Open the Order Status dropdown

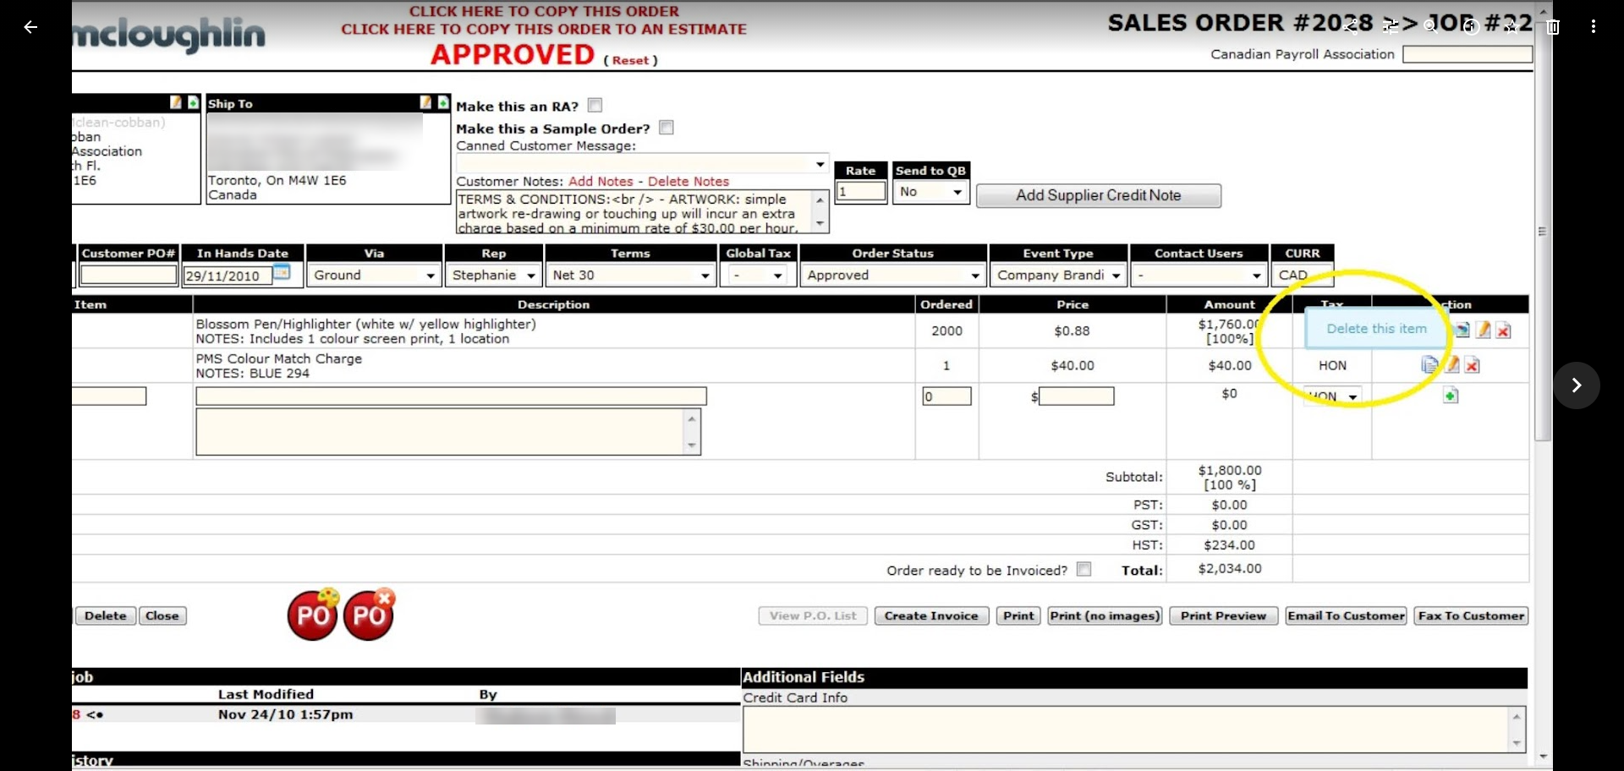click(893, 276)
